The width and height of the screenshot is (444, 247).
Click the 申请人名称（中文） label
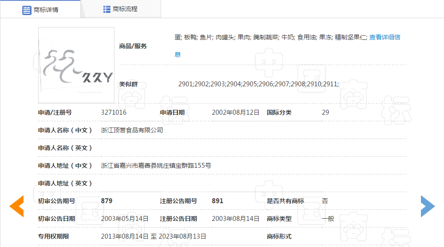(x=65, y=130)
